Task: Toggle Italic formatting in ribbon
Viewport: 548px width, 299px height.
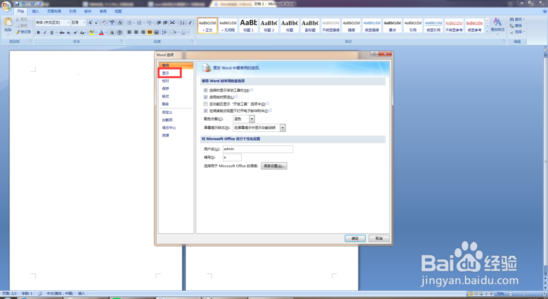Action: 45,32
